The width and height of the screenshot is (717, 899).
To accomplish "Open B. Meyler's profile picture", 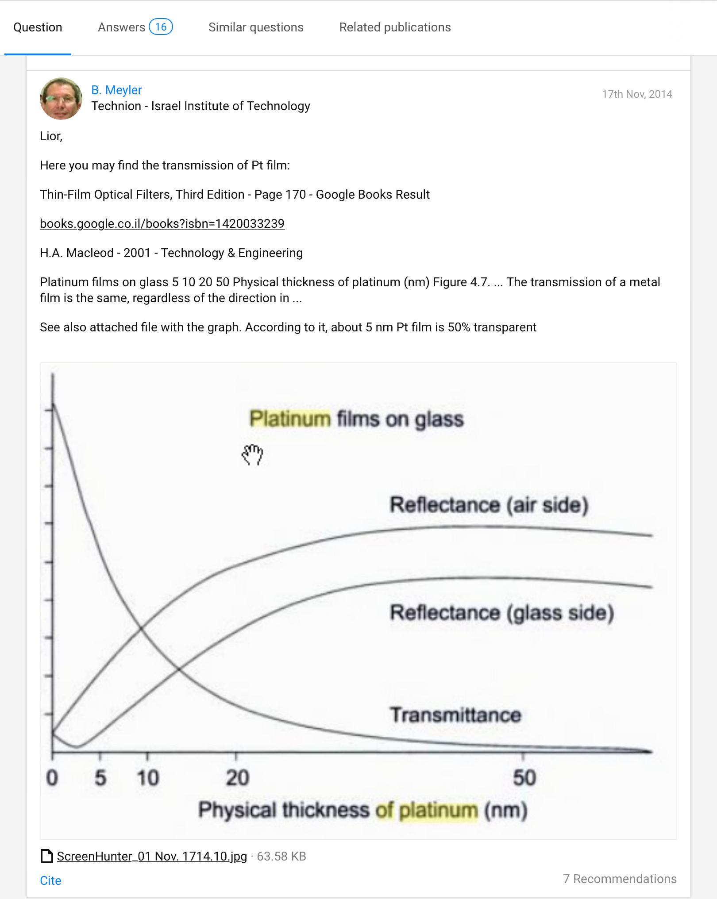I will tap(61, 99).
